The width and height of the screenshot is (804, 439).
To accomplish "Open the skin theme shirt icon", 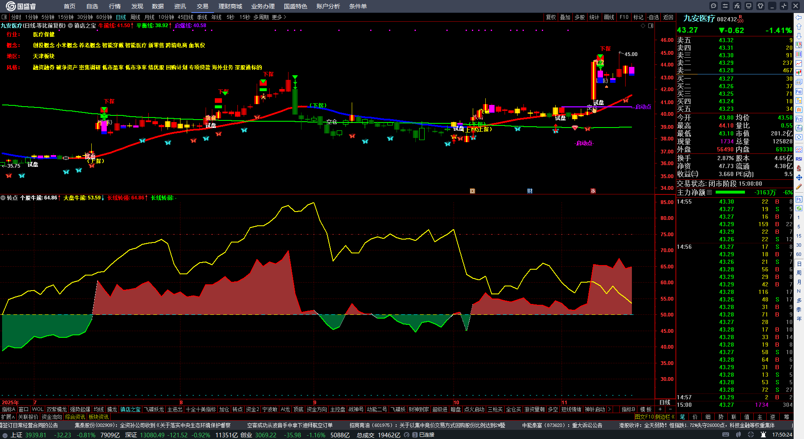I will tap(760, 6).
